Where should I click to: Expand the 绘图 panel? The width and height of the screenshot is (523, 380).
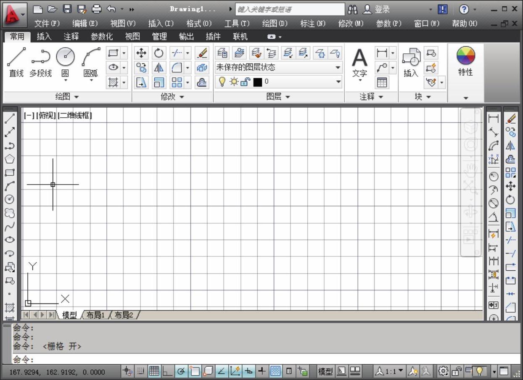coord(67,97)
